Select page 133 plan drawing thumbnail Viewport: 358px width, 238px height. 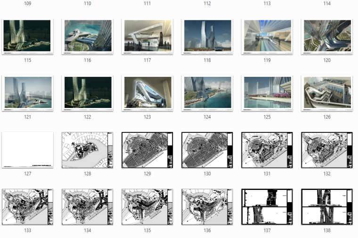(28, 207)
